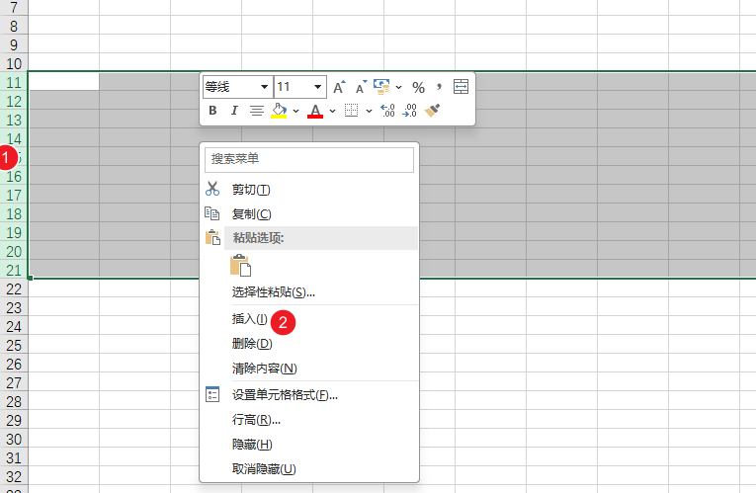Select row header 28
This screenshot has width=756, height=493.
point(14,401)
